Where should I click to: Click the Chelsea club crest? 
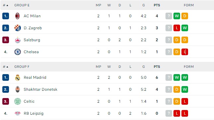(18, 52)
